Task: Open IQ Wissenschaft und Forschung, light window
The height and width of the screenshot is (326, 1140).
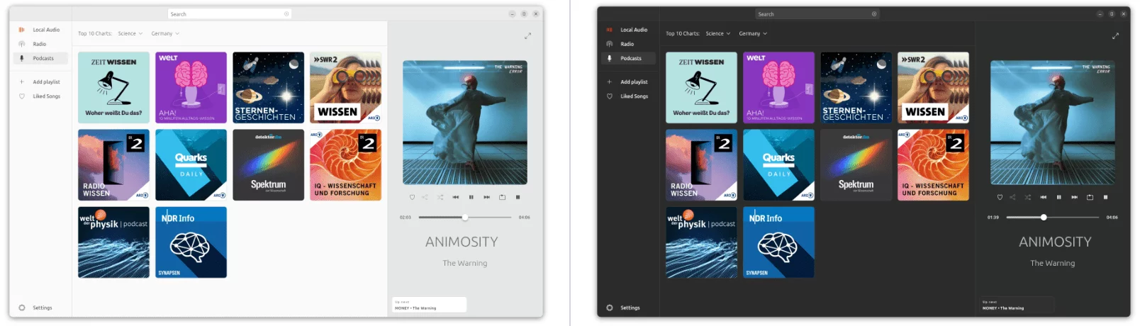Action: 346,164
